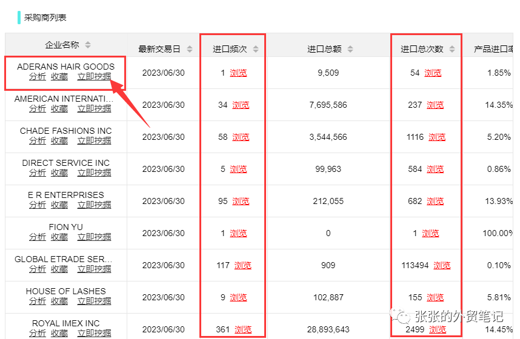This screenshot has width=520, height=339.
Task: Click 收藏 under HOUSE OF LASHES
Action: (x=59, y=301)
